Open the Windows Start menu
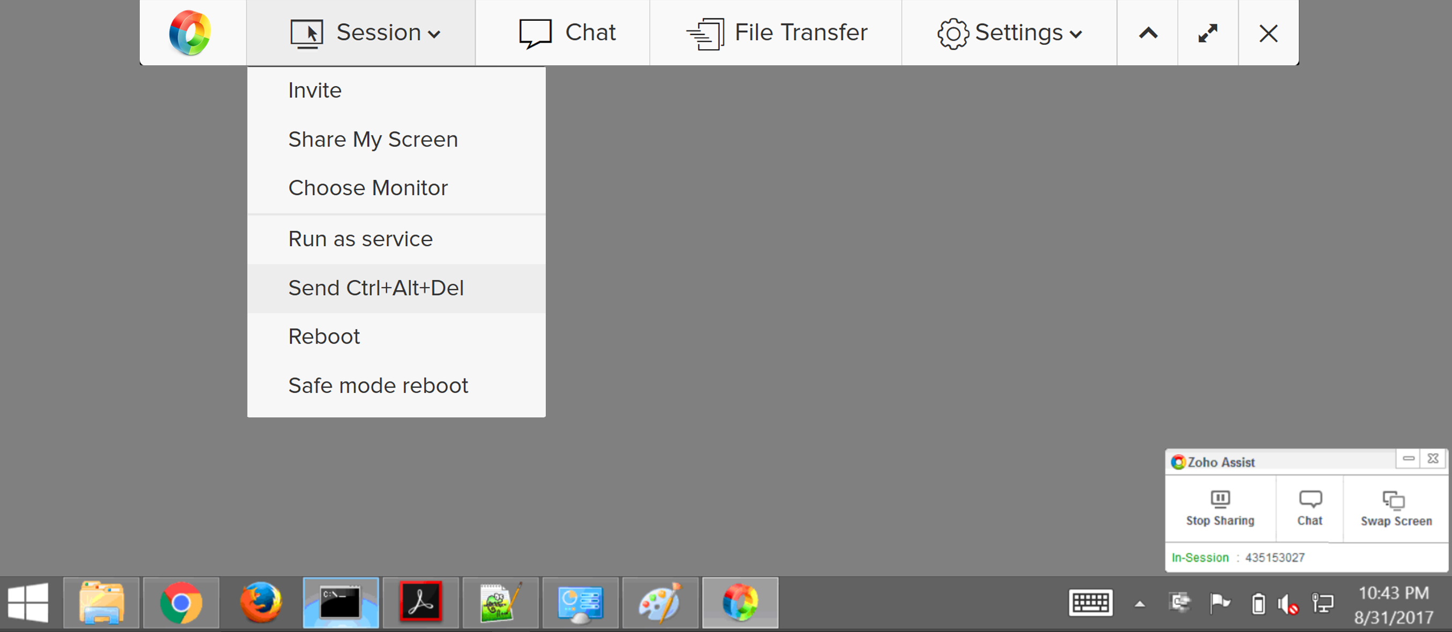The width and height of the screenshot is (1452, 632). [x=28, y=603]
